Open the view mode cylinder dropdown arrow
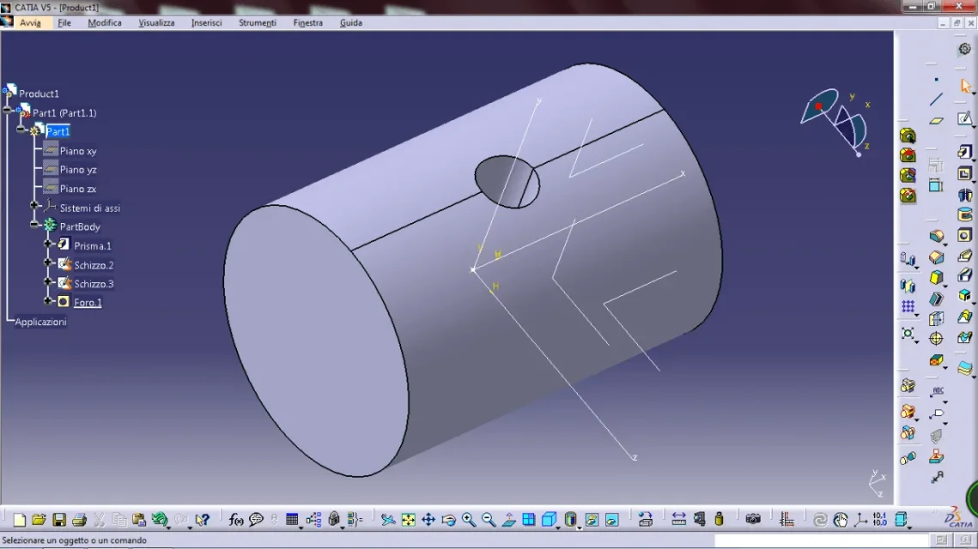978x549 pixels. tap(580, 528)
